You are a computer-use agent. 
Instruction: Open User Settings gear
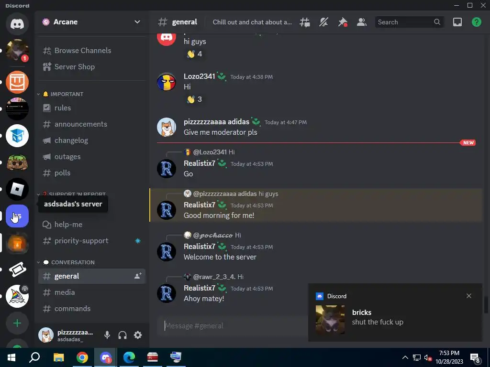pyautogui.click(x=138, y=335)
